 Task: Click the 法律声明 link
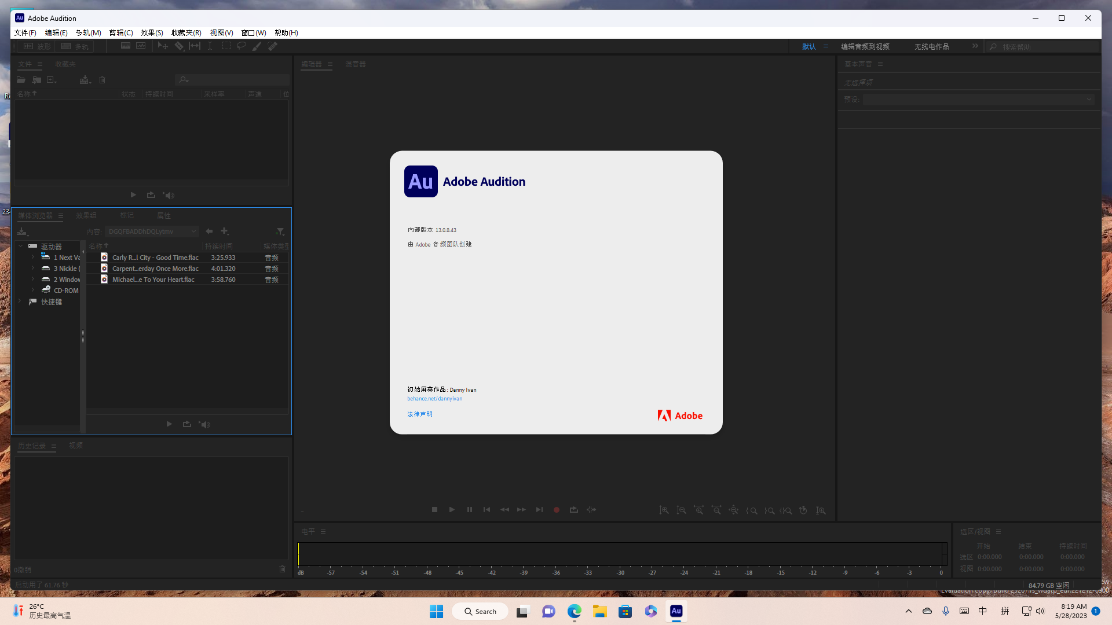click(419, 414)
